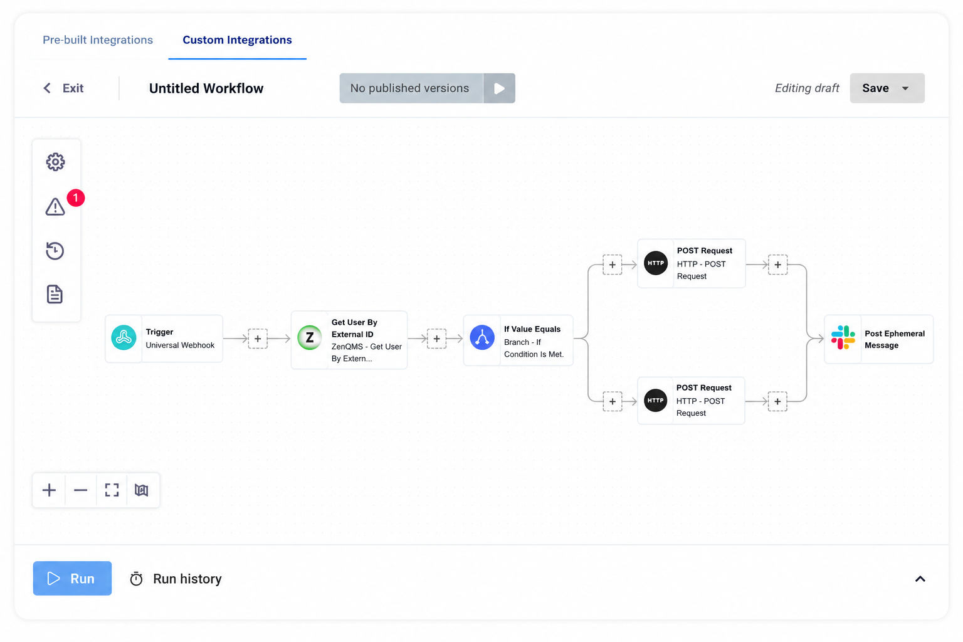This screenshot has width=963, height=642.
Task: Click the Universal Webhook subtitle
Action: (180, 345)
